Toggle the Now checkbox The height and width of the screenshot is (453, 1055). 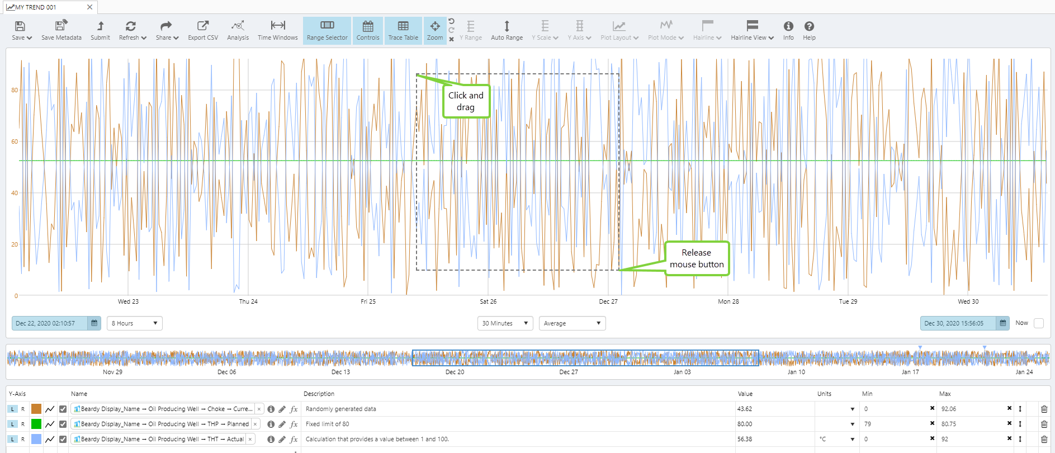point(1039,323)
